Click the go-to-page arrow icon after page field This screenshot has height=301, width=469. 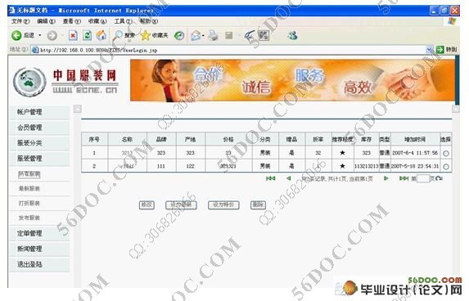tap(439, 178)
